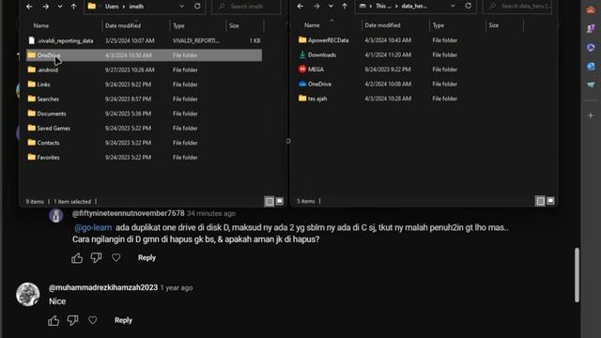Image resolution: width=601 pixels, height=338 pixels.
Task: Select the Links folder
Action: pos(144,84)
